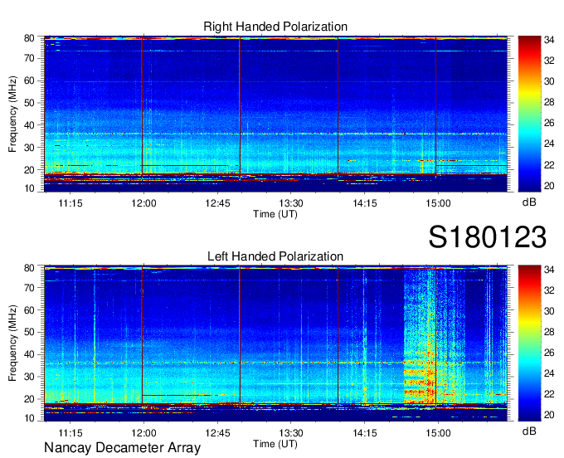Image resolution: width=564 pixels, height=458 pixels.
Task: Click the 'dB' unit below Right Handed color bar
Action: tap(529, 202)
